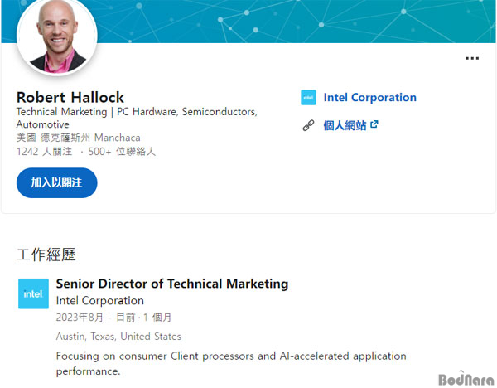Click the 美國 德克薩斯州 Manchaca location text
This screenshot has height=388, width=497.
click(79, 138)
